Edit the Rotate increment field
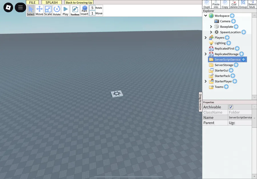 point(92,8)
